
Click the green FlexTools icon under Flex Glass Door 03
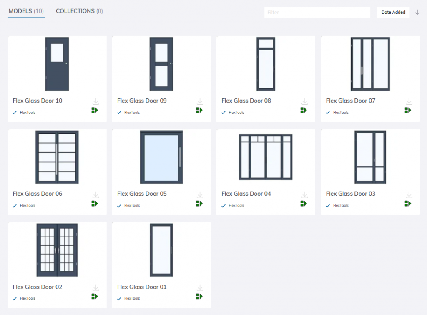(408, 203)
